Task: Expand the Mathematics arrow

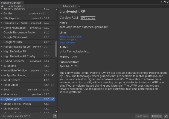Action: (2, 109)
